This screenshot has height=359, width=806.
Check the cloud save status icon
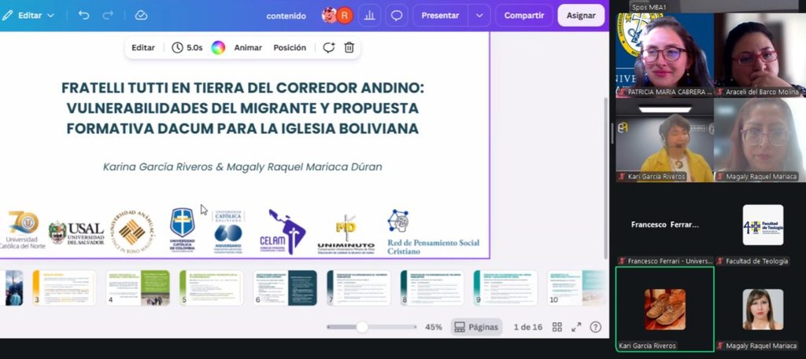click(141, 16)
